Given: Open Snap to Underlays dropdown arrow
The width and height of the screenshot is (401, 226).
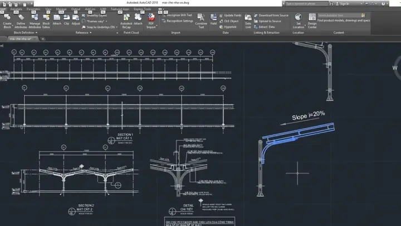Looking at the screenshot, I should (x=116, y=27).
